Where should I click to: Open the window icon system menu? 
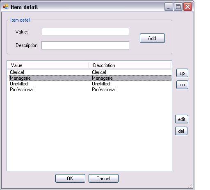pos(6,7)
